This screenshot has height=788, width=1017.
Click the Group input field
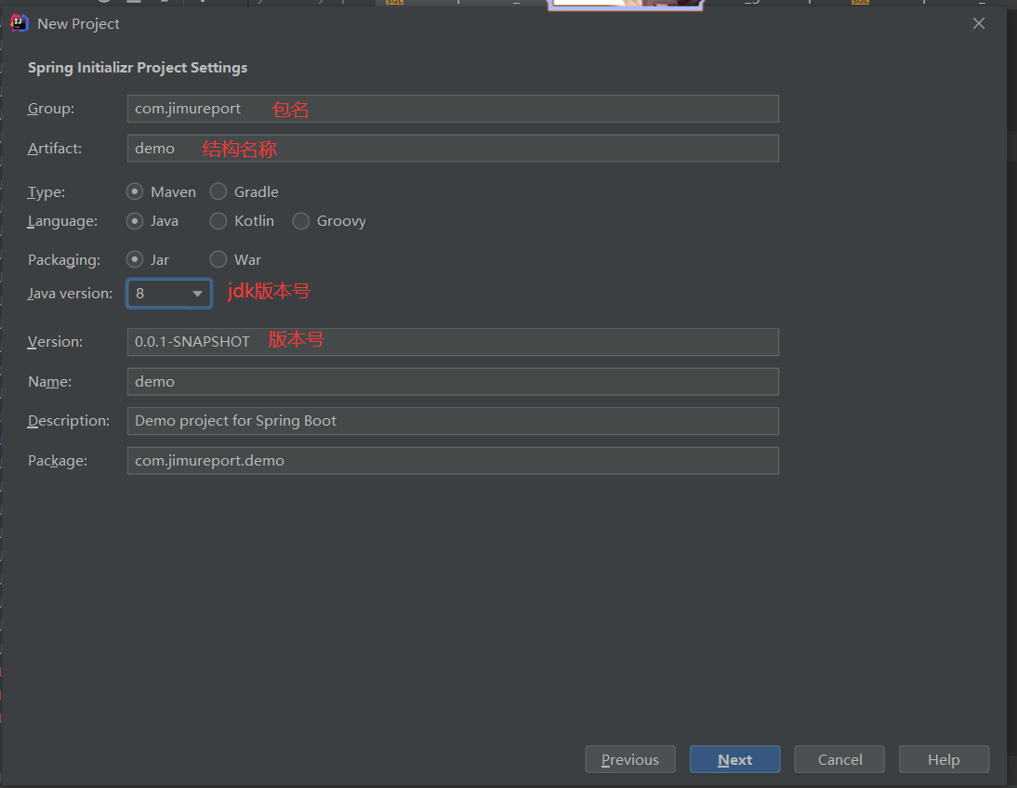point(453,109)
